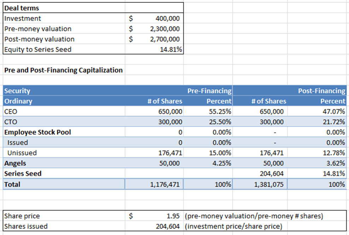
Task: Select the Investment amount cell 400,000
Action: 154,18
